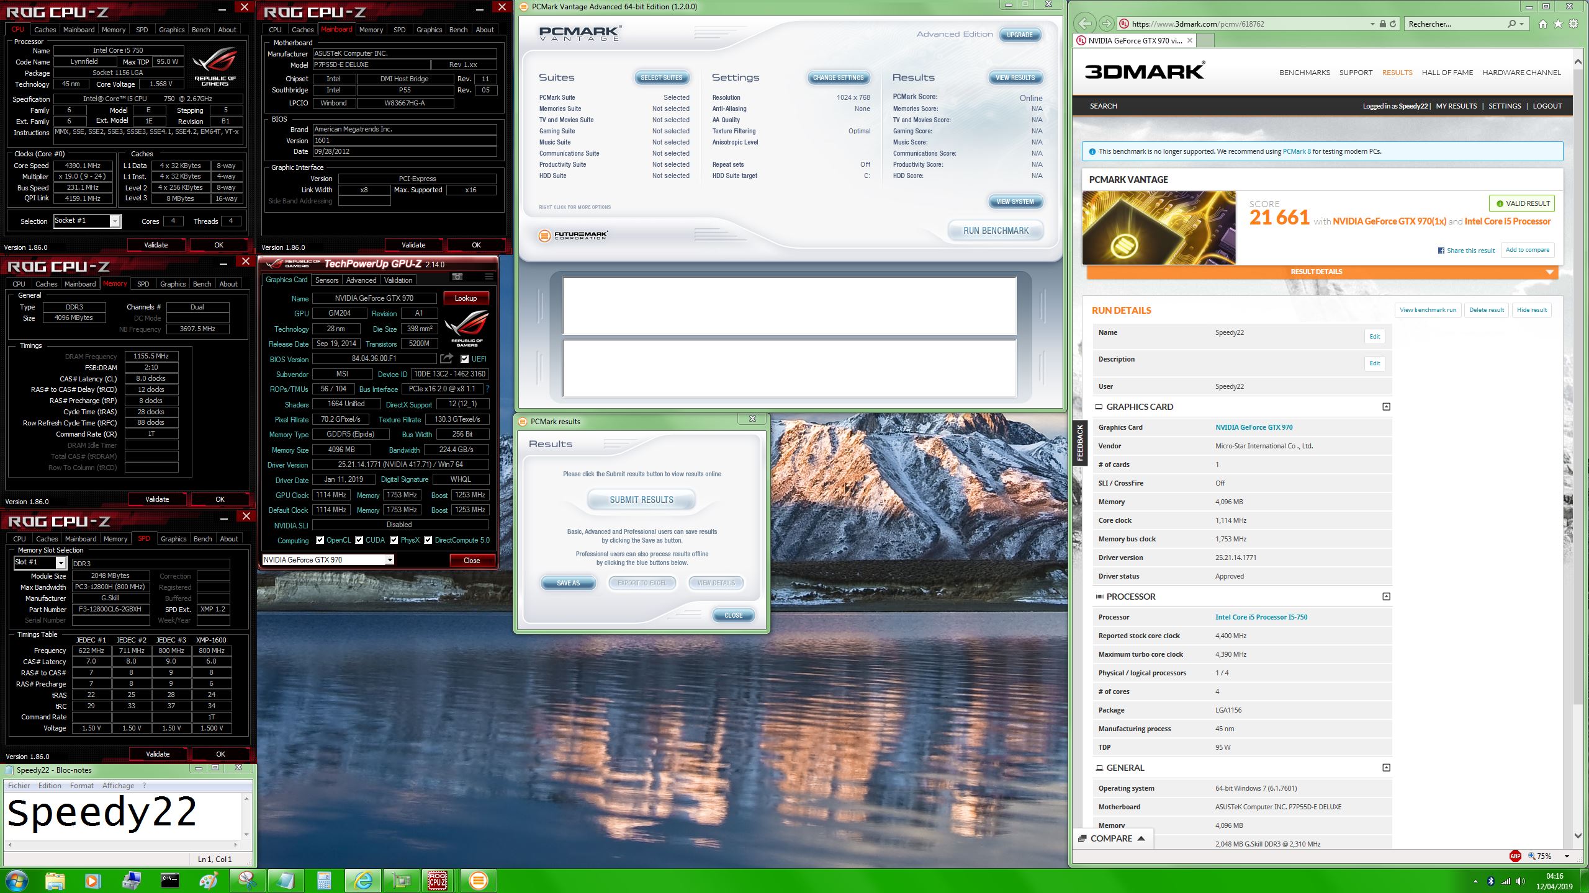This screenshot has width=1589, height=893.
Task: Expand the RESULT DETAILS orange bar arrow
Action: 1549,272
